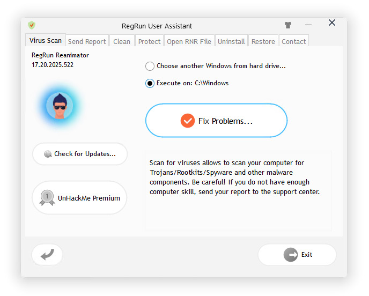
Task: Go to the Clean tab
Action: [122, 41]
